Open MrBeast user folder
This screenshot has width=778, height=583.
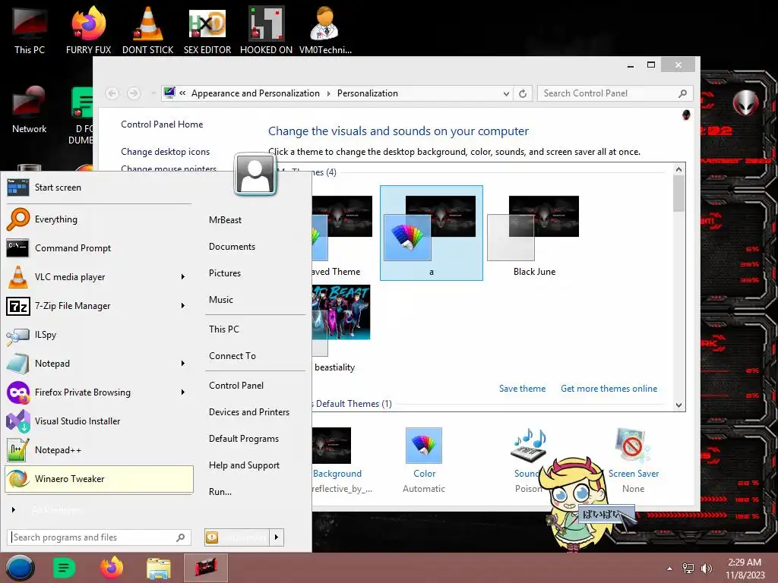click(x=225, y=219)
